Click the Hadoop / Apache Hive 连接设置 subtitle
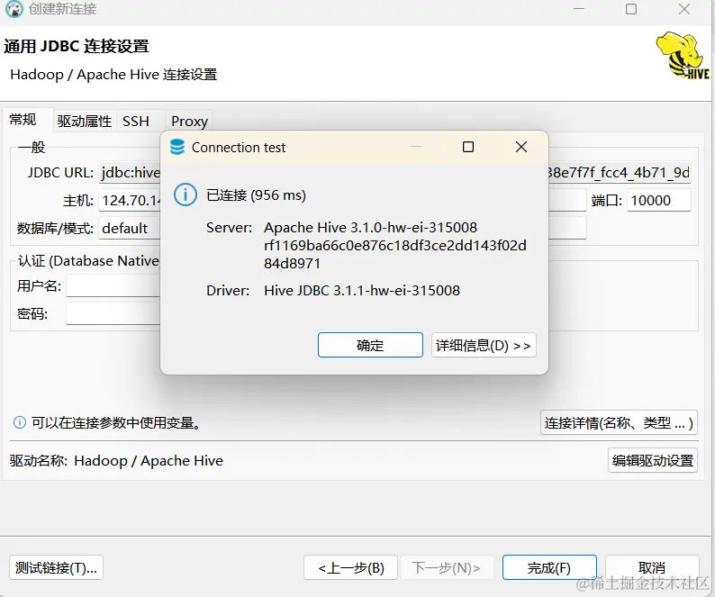 click(113, 75)
